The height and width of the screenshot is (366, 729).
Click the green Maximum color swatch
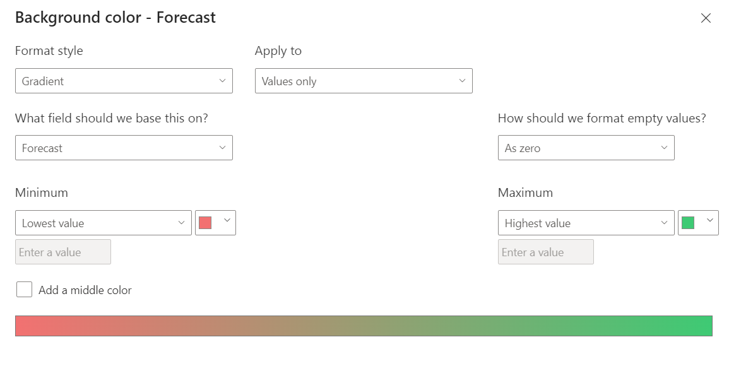[x=688, y=223]
